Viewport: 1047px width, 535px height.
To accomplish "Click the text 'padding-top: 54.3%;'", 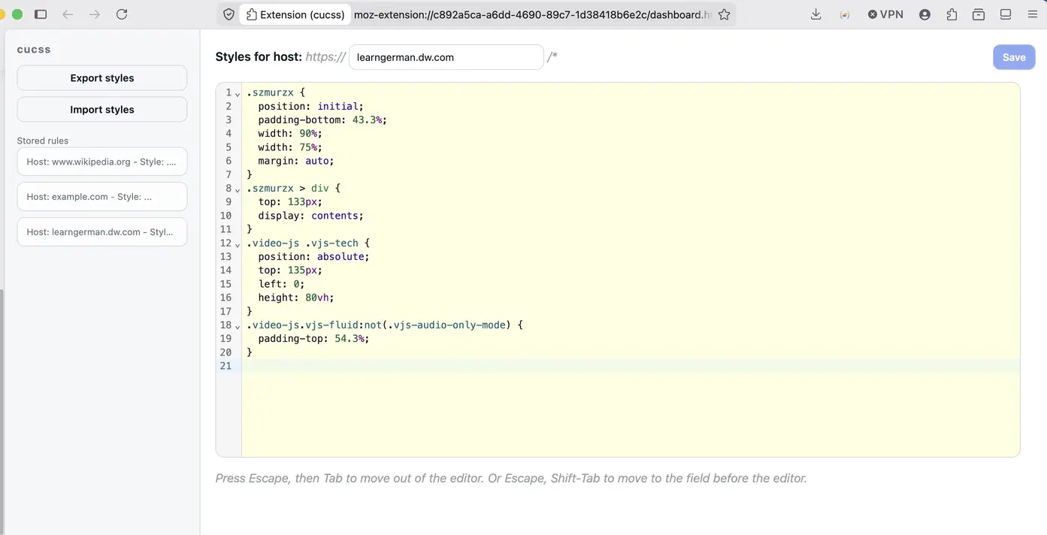I will point(313,338).
